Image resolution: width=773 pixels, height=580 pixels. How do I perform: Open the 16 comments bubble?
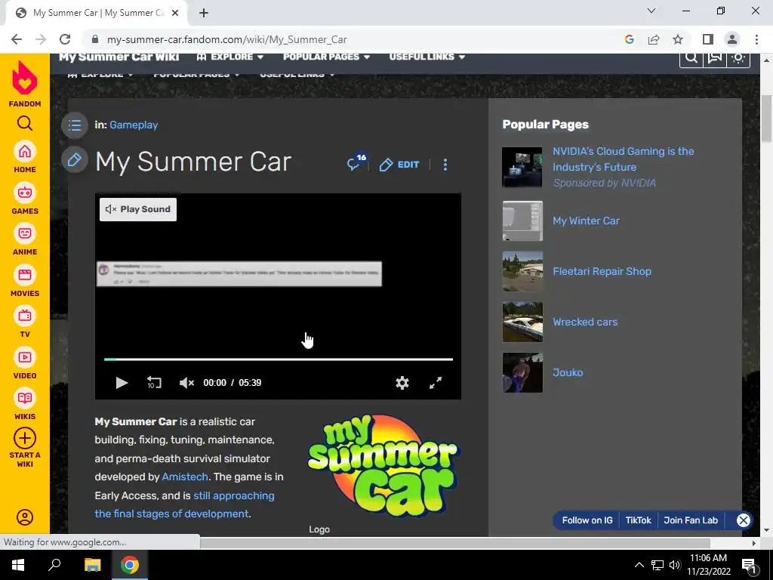356,162
